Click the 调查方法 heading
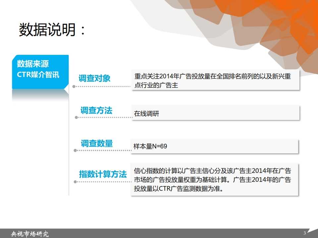Screen dimensions: 318x238 click(96, 110)
